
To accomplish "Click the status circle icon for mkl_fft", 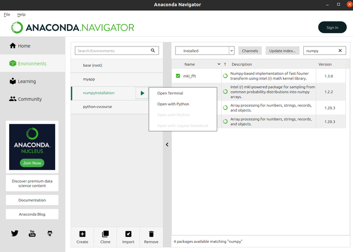I will (225, 76).
